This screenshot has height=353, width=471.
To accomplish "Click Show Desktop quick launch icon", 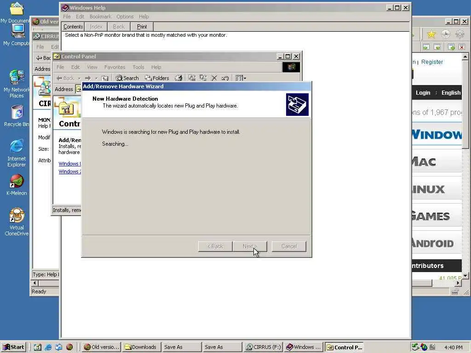I will 37,347.
